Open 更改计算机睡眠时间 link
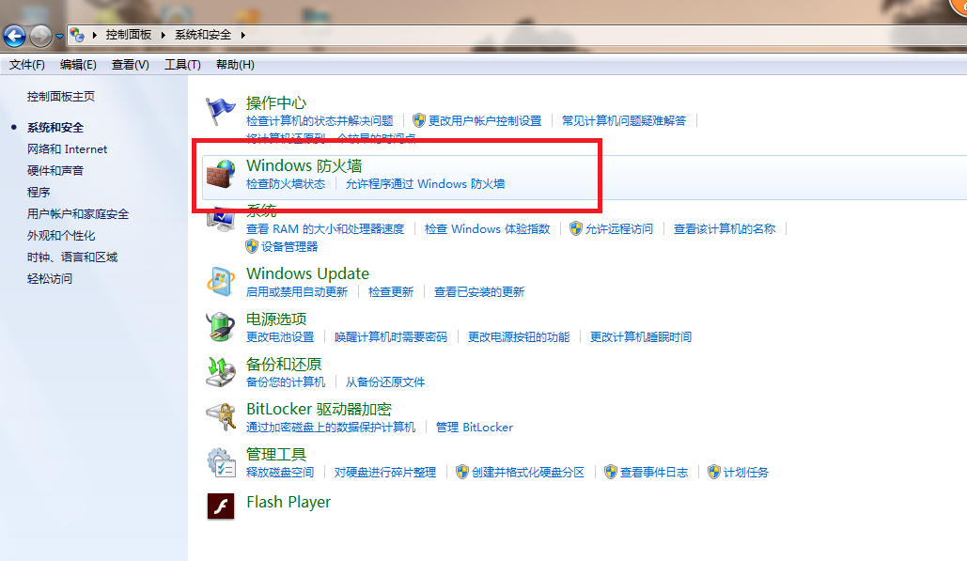Screen dimensions: 967x561 pyautogui.click(x=641, y=337)
